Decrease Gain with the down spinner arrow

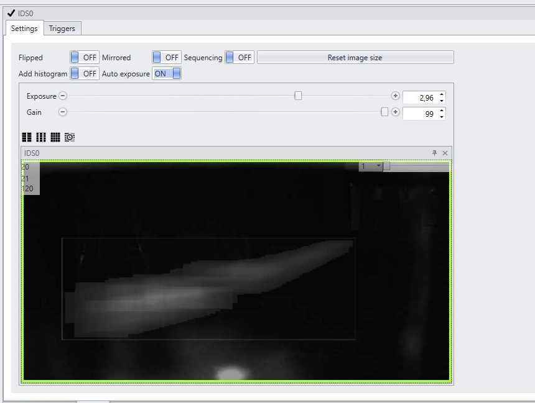click(442, 117)
